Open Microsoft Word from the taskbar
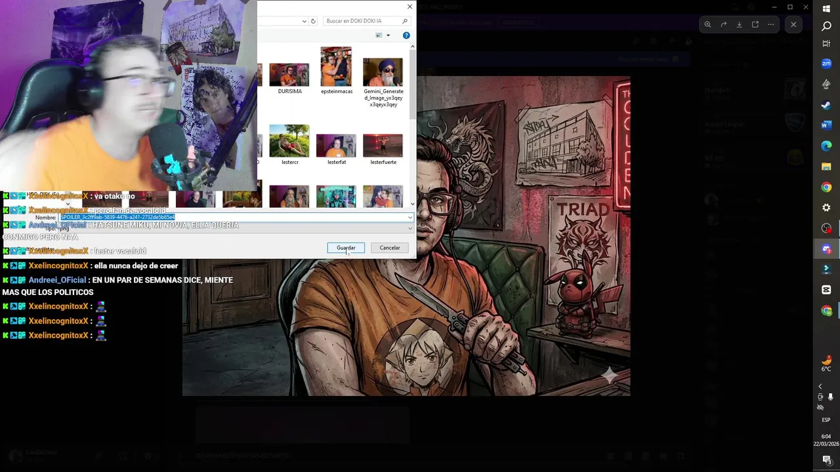 [x=826, y=125]
